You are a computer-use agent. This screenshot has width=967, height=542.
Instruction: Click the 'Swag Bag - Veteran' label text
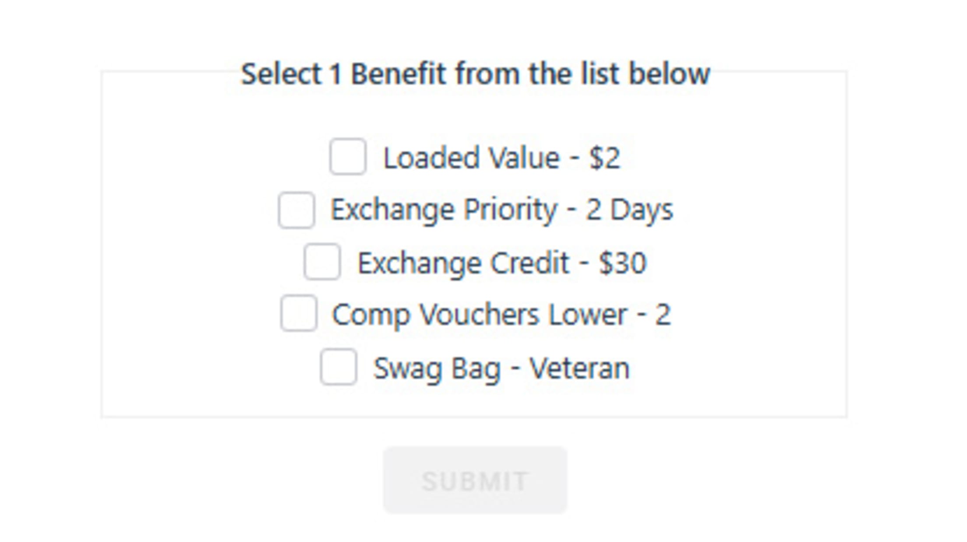click(501, 368)
